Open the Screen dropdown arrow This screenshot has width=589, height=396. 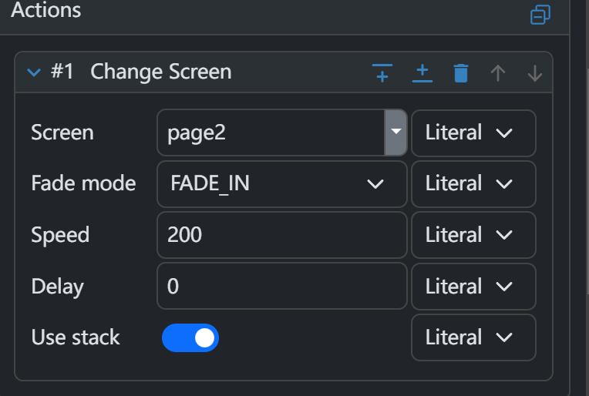click(x=395, y=132)
